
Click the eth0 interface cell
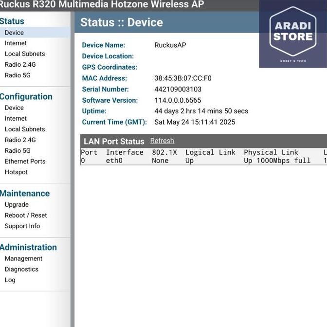[x=114, y=161]
